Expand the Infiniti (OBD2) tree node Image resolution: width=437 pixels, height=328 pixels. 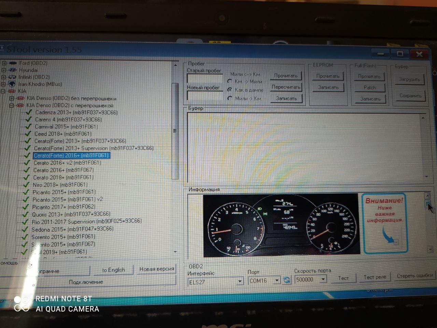(4, 77)
